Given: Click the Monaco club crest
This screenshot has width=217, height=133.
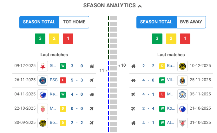Looking at the screenshot, I should click(x=43, y=109).
